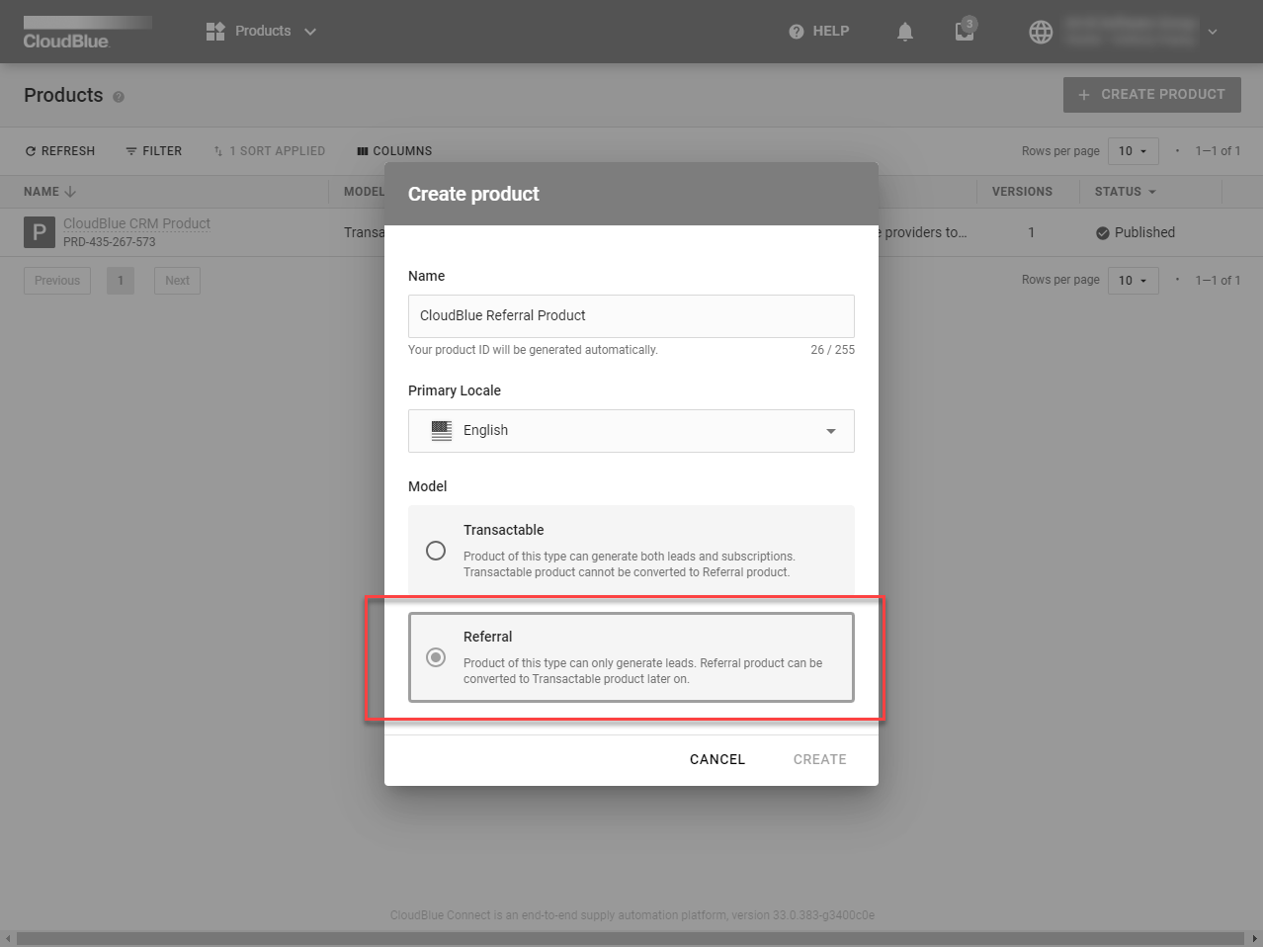Open the inbox icon with badge 3
Screen dimensions: 1263x947
[x=965, y=31]
